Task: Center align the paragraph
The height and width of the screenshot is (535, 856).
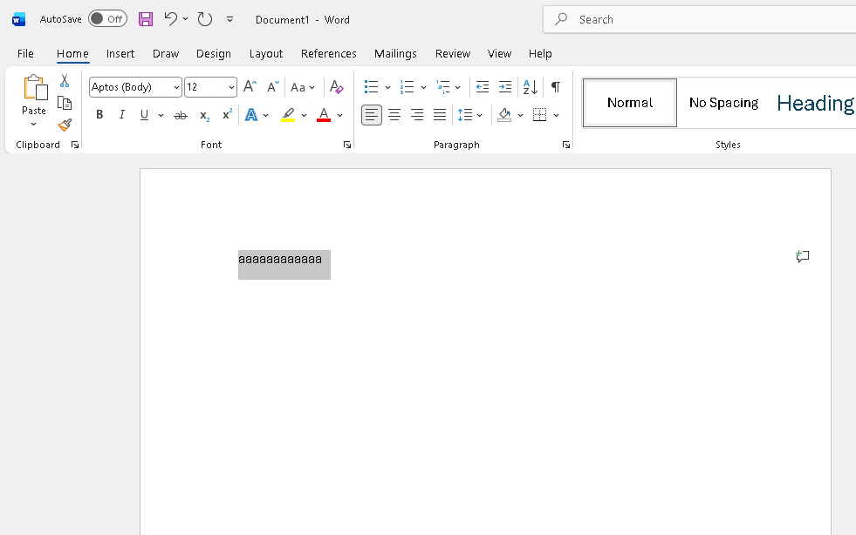Action: 394,115
